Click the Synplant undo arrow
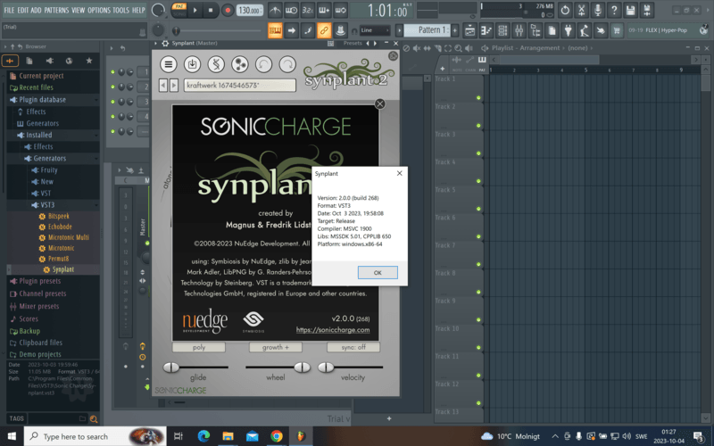This screenshot has width=714, height=446. 263,64
